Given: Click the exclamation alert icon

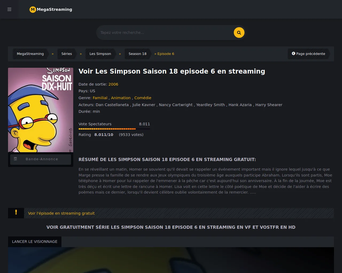Looking at the screenshot, I should 16,212.
